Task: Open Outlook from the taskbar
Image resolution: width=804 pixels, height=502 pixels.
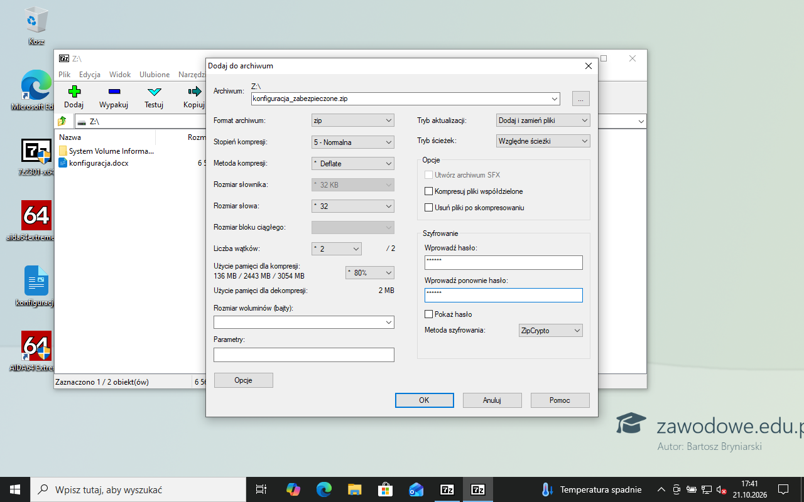Action: tap(416, 489)
